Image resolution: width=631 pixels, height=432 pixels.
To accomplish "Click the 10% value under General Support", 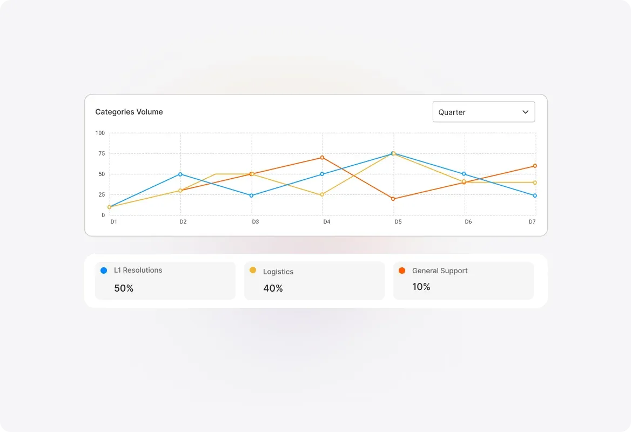I will pyautogui.click(x=421, y=286).
